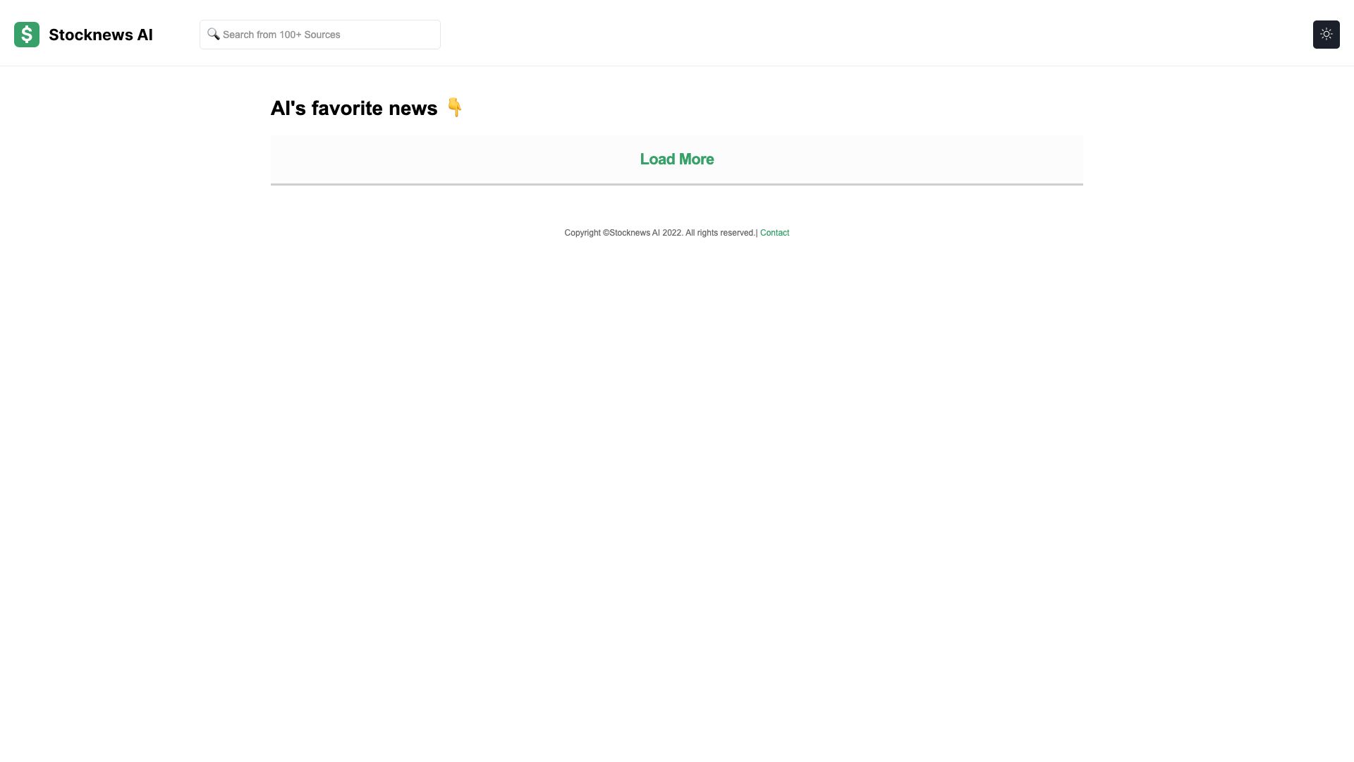Image resolution: width=1354 pixels, height=762 pixels.
Task: Open the Stocknews AI home title
Action: pos(101,35)
